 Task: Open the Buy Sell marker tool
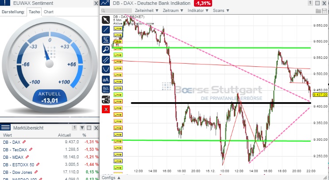click(x=106, y=89)
